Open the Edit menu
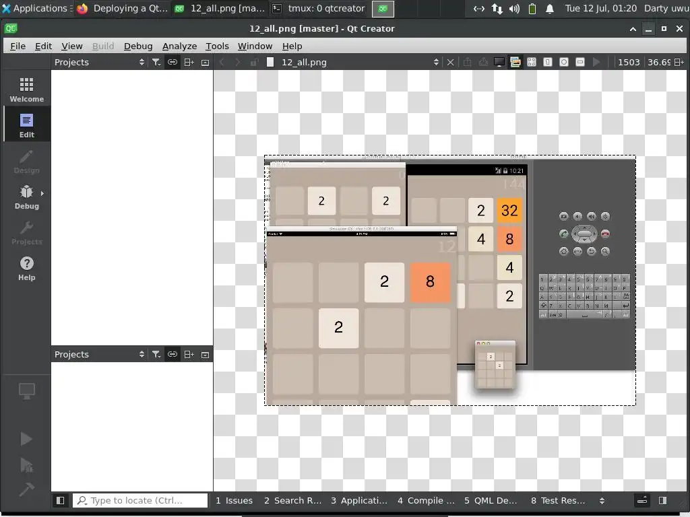690x517 pixels. point(43,46)
